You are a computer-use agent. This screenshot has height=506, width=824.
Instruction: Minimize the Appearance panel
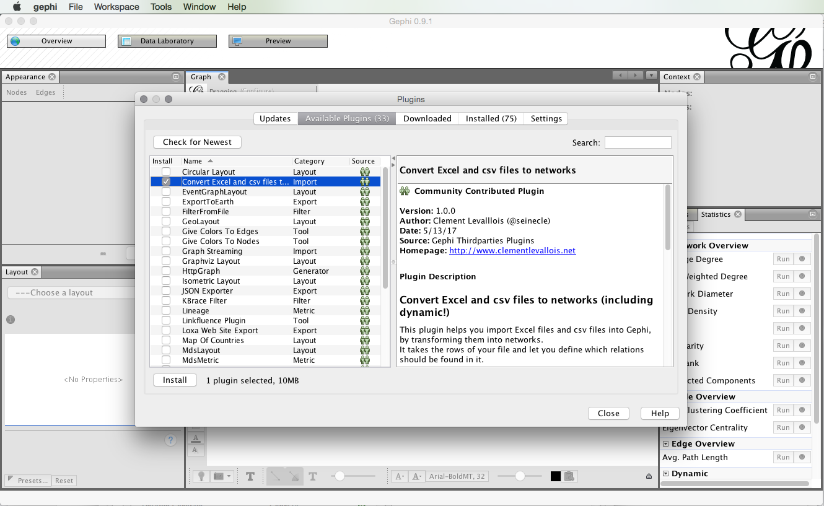pyautogui.click(x=176, y=77)
